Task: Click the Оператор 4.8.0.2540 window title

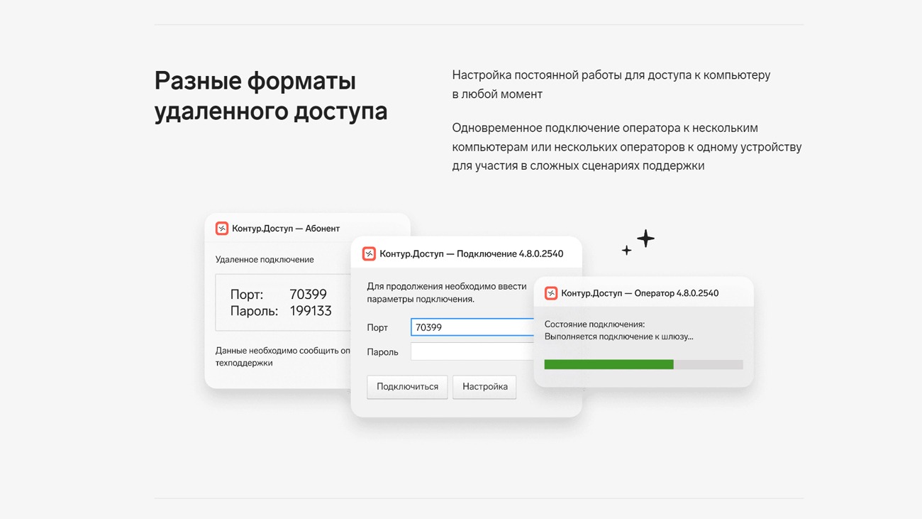Action: (x=639, y=293)
